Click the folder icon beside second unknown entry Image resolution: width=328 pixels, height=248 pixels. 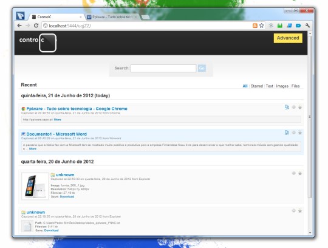24,212
